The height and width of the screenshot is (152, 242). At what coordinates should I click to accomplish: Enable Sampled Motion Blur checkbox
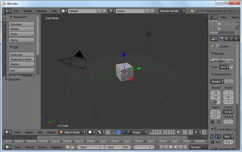[x=216, y=149]
